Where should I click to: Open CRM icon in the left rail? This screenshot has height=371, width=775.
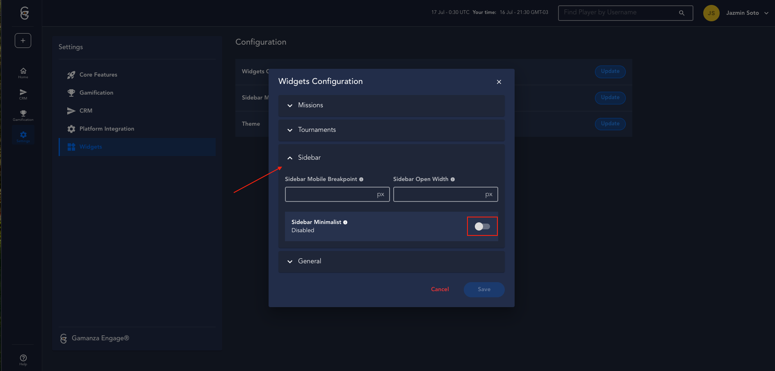pyautogui.click(x=23, y=94)
